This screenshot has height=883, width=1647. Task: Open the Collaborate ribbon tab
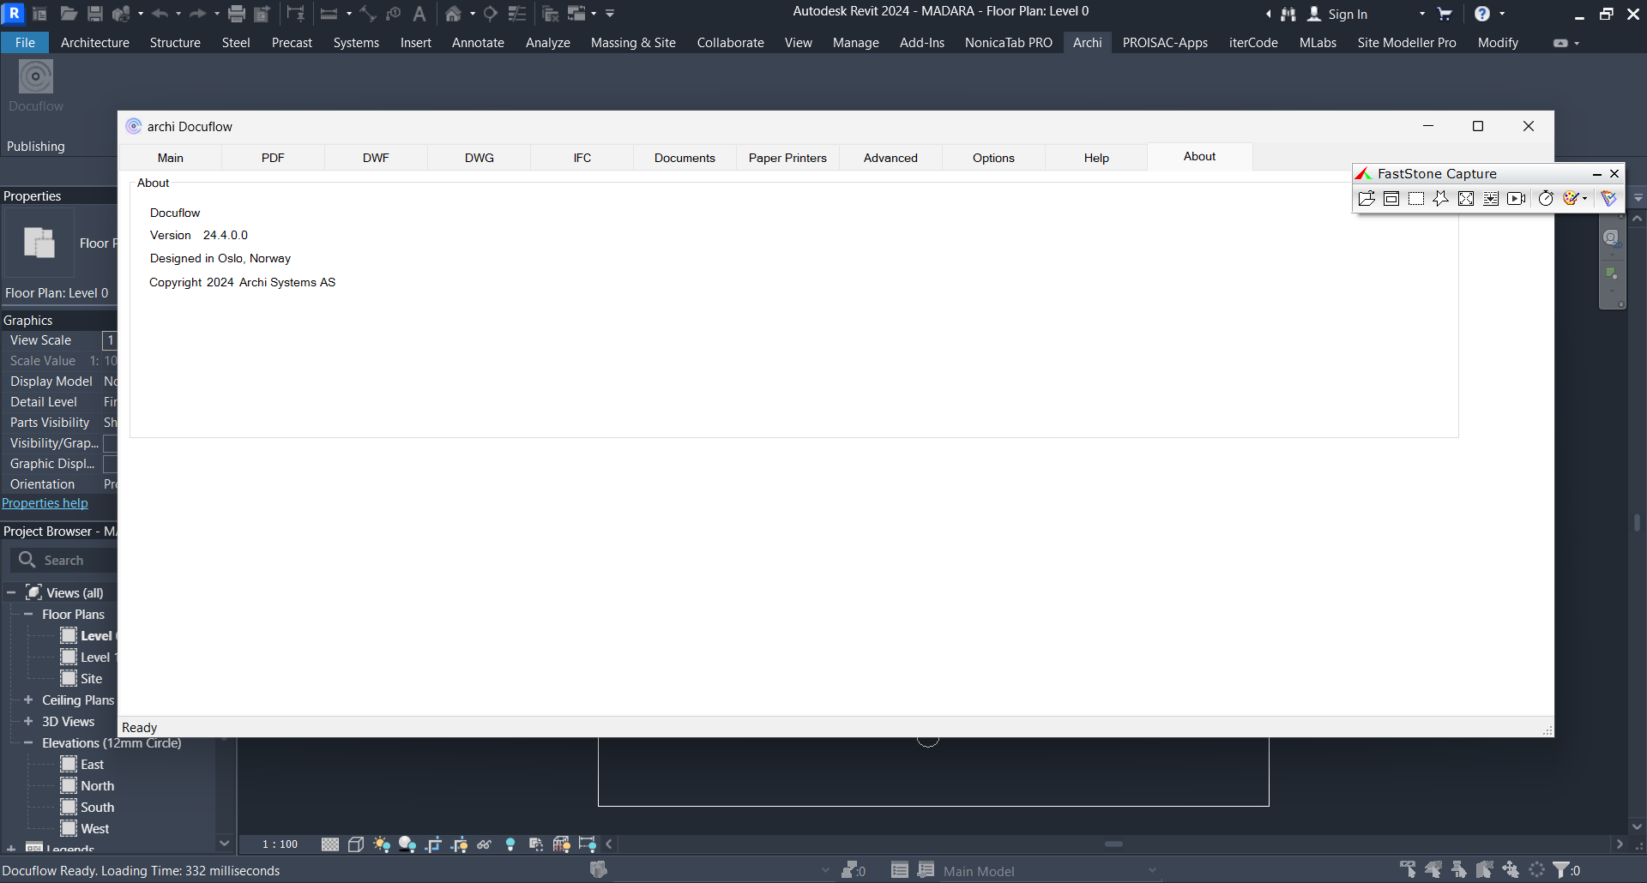click(x=730, y=43)
